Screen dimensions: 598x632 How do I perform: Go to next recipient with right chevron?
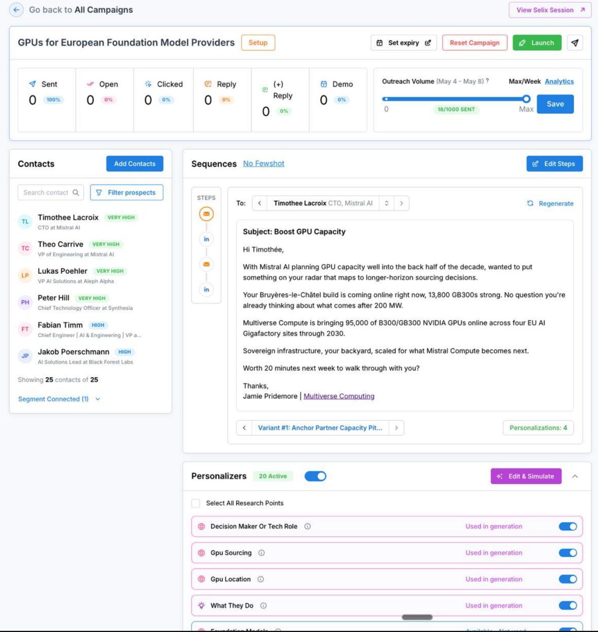click(x=402, y=203)
